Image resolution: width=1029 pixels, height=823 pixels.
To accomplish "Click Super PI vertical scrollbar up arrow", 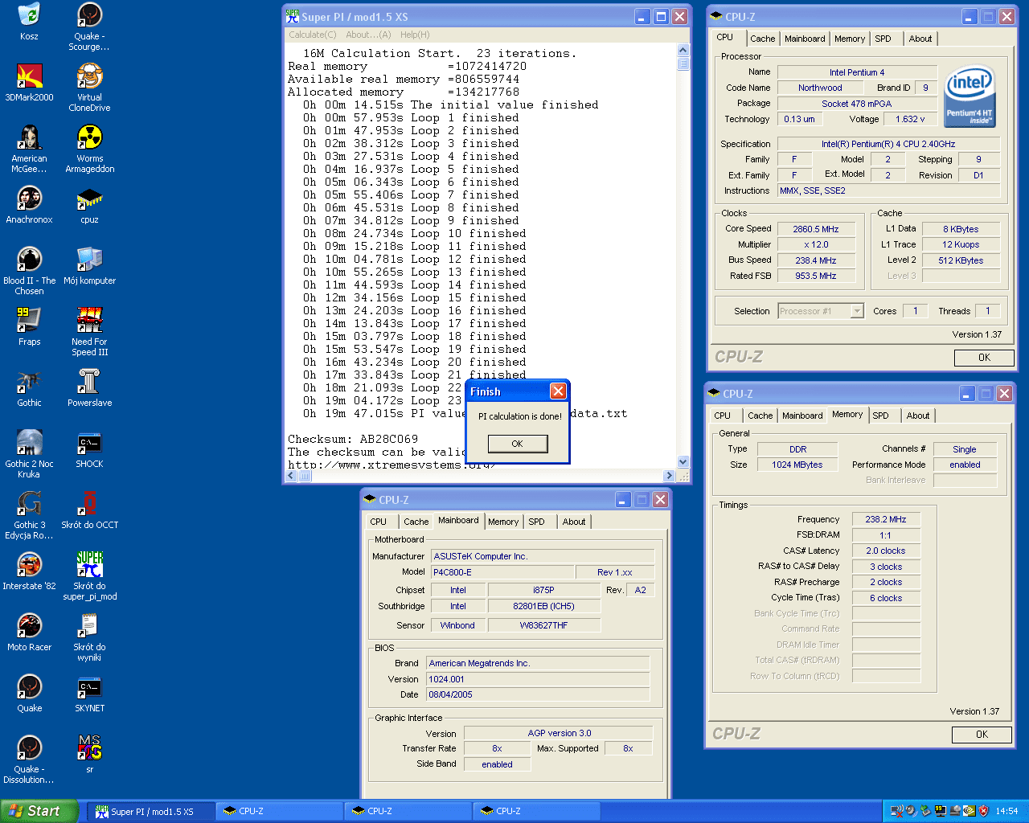I will coord(683,51).
